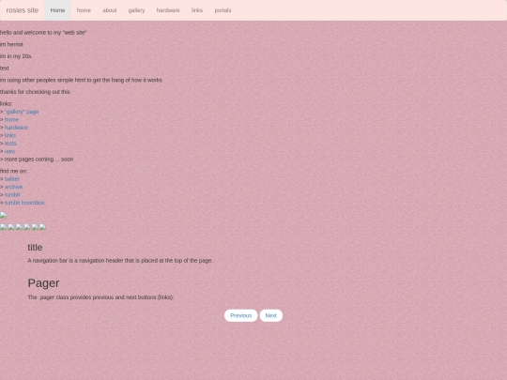Click the last broken image in the row
507x380 pixels.
[x=42, y=227]
